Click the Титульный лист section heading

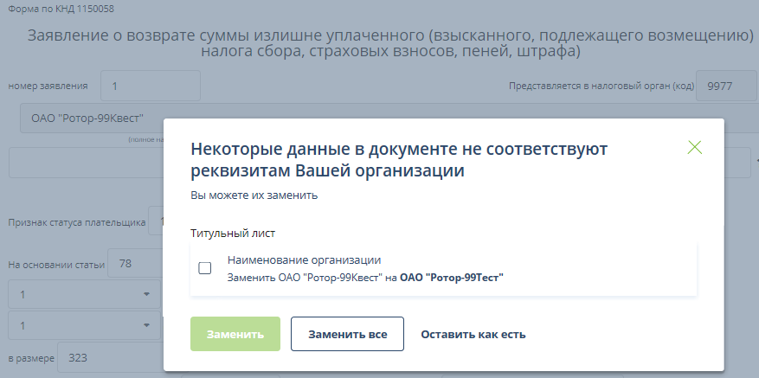click(232, 233)
